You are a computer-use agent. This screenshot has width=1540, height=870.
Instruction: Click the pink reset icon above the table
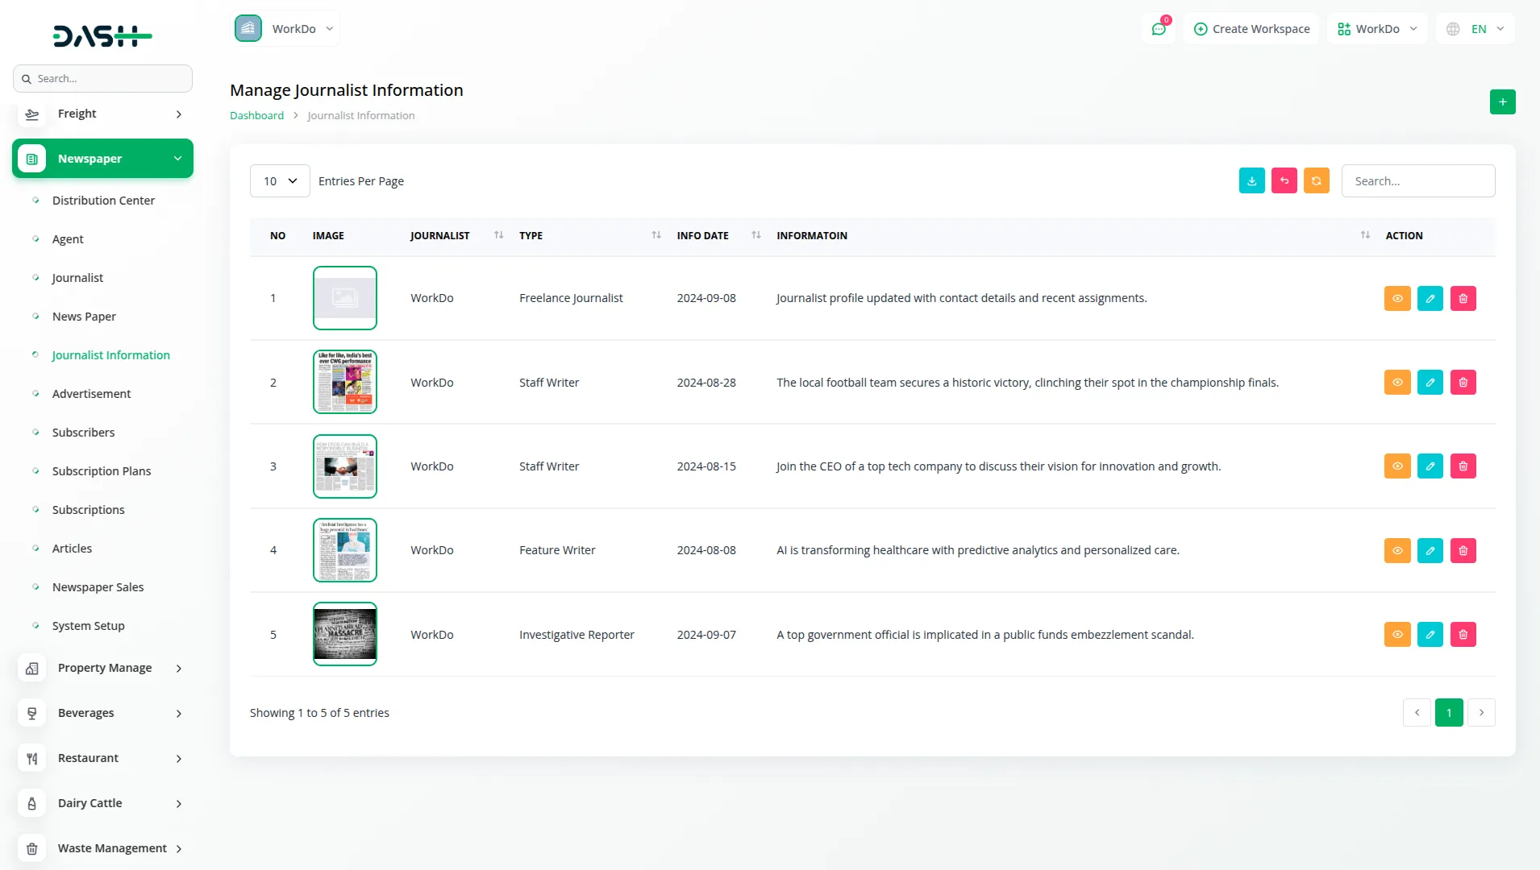pos(1284,180)
